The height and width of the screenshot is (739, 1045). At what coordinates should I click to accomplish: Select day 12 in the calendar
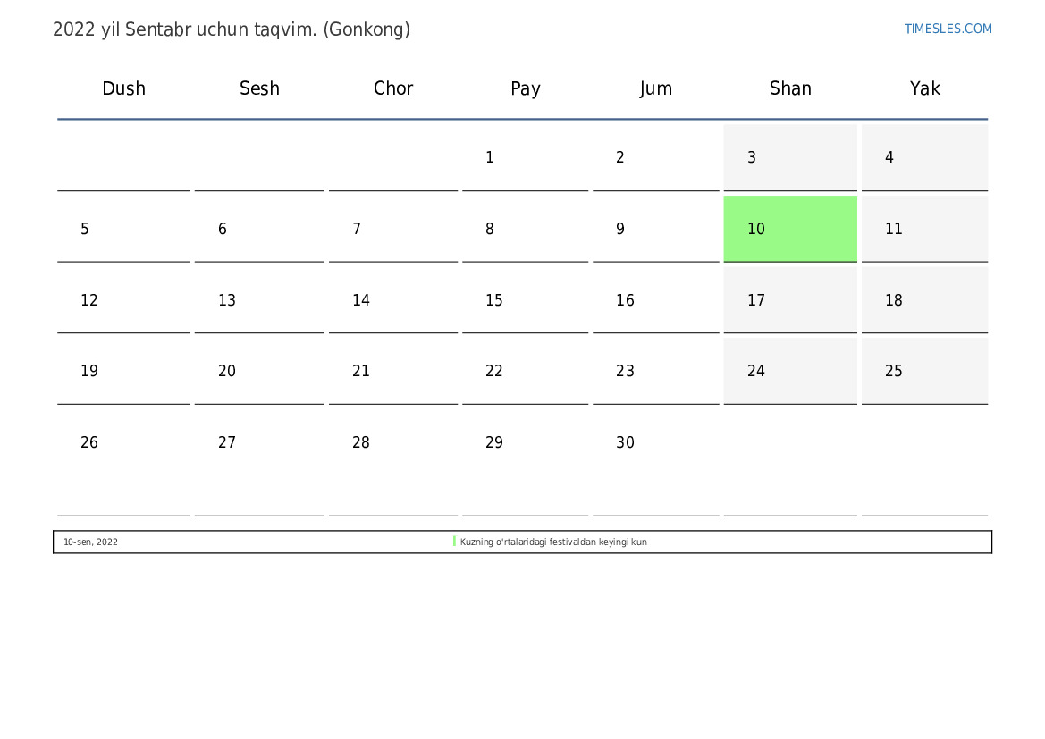[123, 300]
